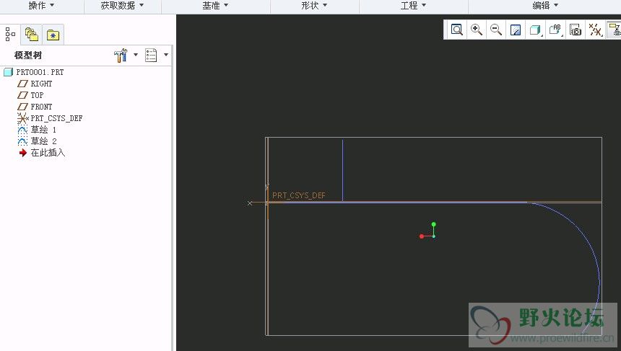Open the 工程 group dropdown

[414, 6]
